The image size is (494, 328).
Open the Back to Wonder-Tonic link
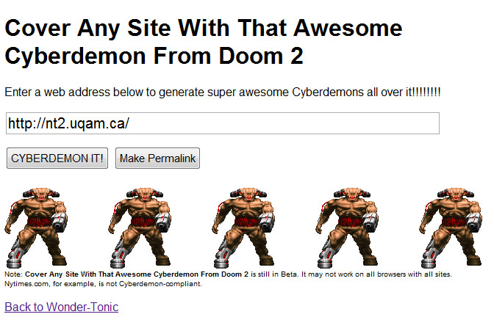(62, 307)
